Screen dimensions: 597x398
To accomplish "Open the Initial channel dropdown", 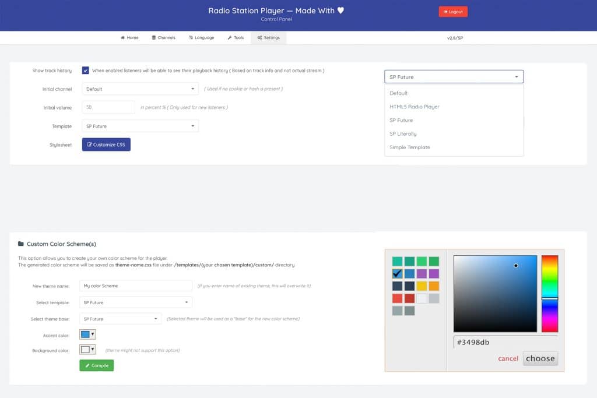I will (x=140, y=89).
